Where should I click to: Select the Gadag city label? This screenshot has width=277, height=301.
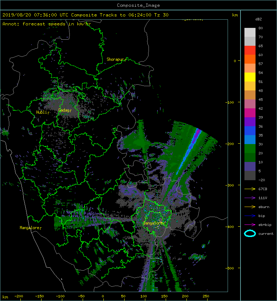[x=64, y=110]
